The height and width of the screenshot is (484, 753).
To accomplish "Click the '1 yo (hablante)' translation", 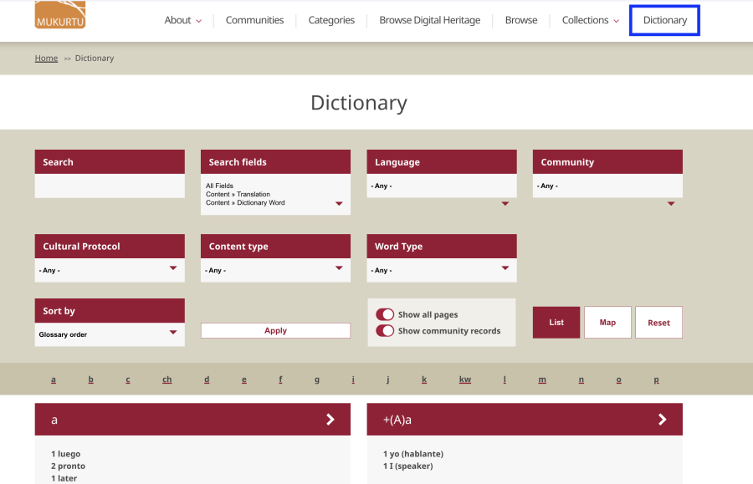I will 413,454.
